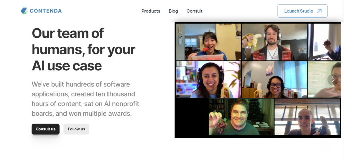Click the person holding an apple by window
Image resolution: width=344 pixels, height=164 pixels.
tap(324, 42)
